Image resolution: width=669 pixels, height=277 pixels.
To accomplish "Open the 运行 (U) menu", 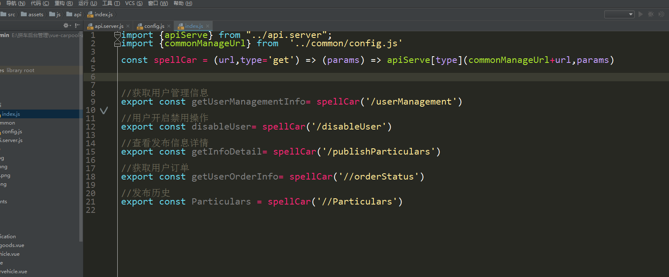I will point(88,3).
